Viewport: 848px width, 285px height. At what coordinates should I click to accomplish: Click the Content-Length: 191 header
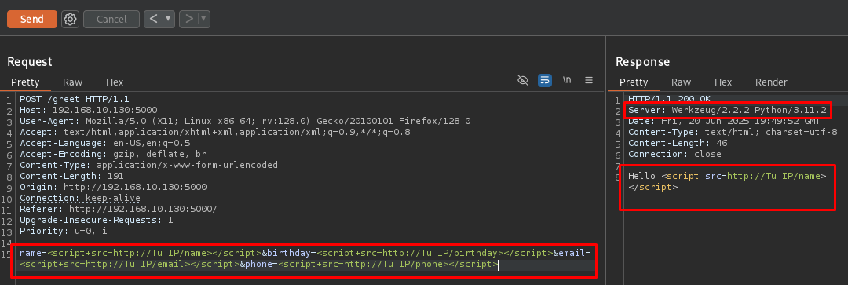click(x=72, y=177)
